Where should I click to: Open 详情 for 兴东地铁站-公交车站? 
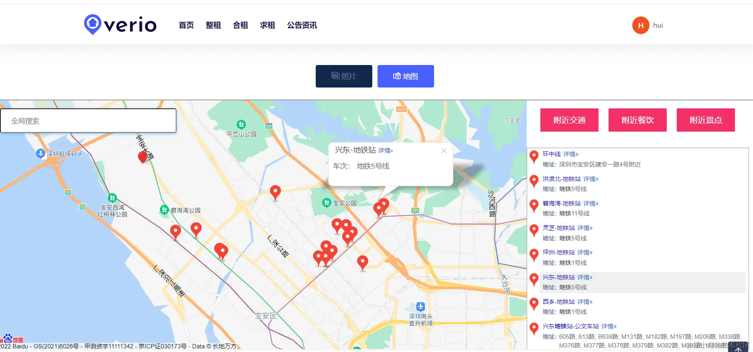[609, 326]
